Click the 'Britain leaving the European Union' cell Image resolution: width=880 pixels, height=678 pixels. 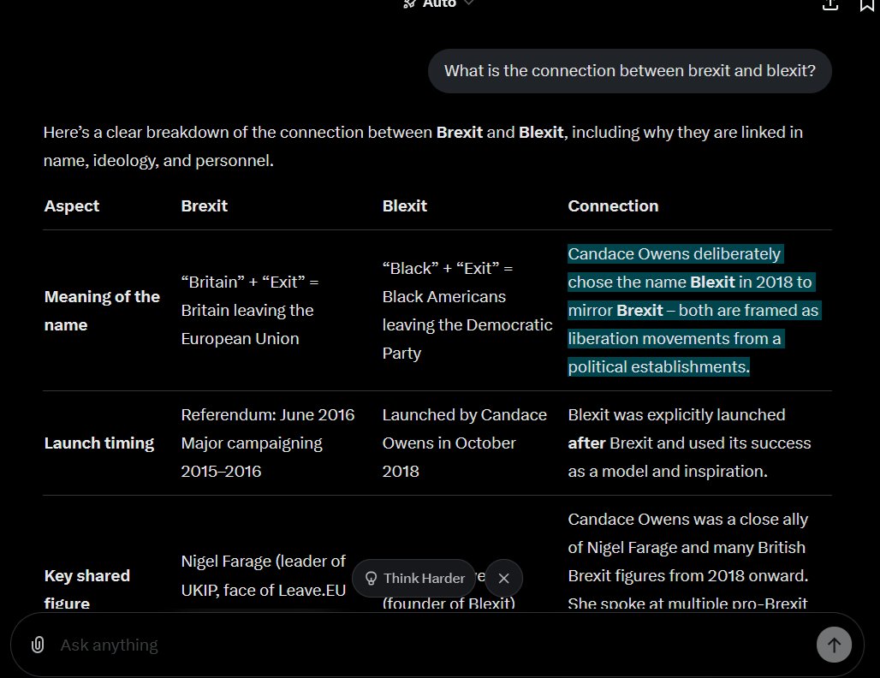(x=250, y=311)
